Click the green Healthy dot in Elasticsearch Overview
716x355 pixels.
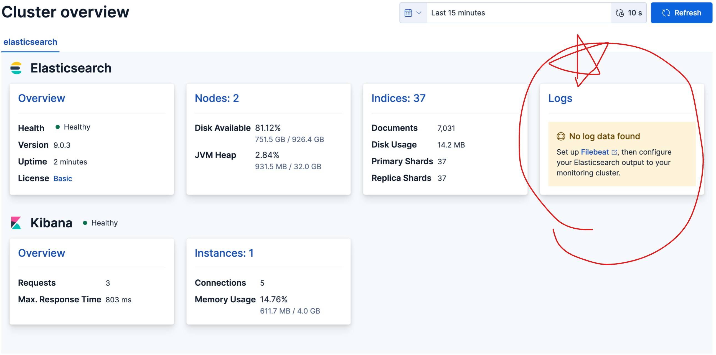[57, 127]
